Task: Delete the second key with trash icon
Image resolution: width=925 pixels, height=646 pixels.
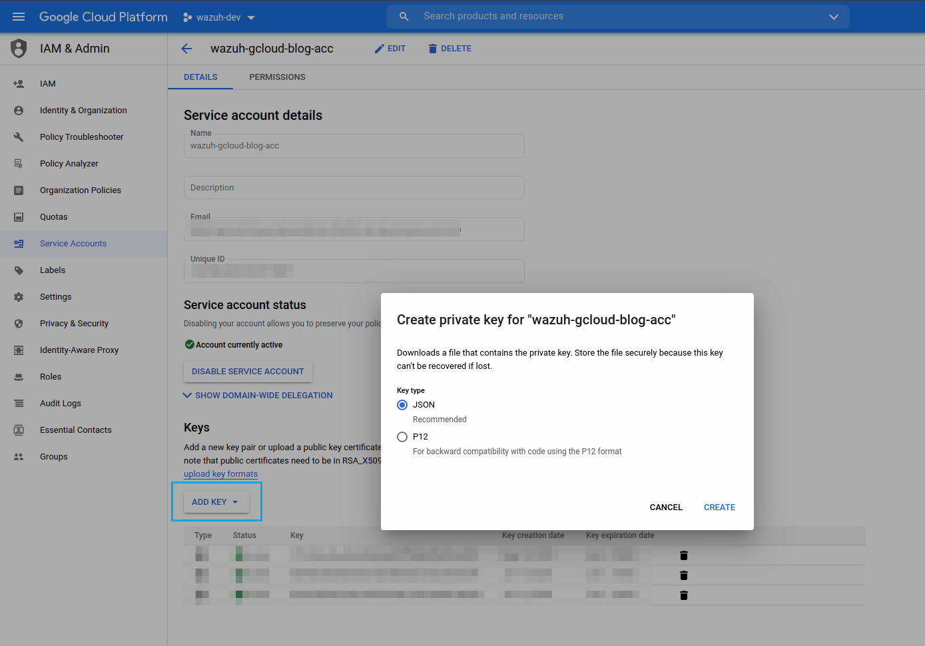Action: tap(684, 575)
